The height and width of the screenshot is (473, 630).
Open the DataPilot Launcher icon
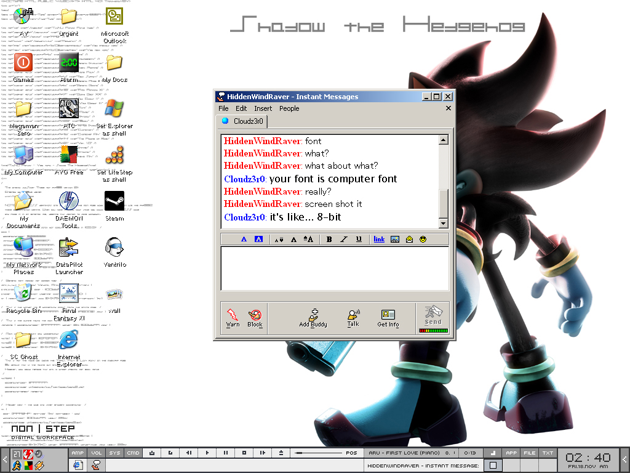pyautogui.click(x=69, y=256)
